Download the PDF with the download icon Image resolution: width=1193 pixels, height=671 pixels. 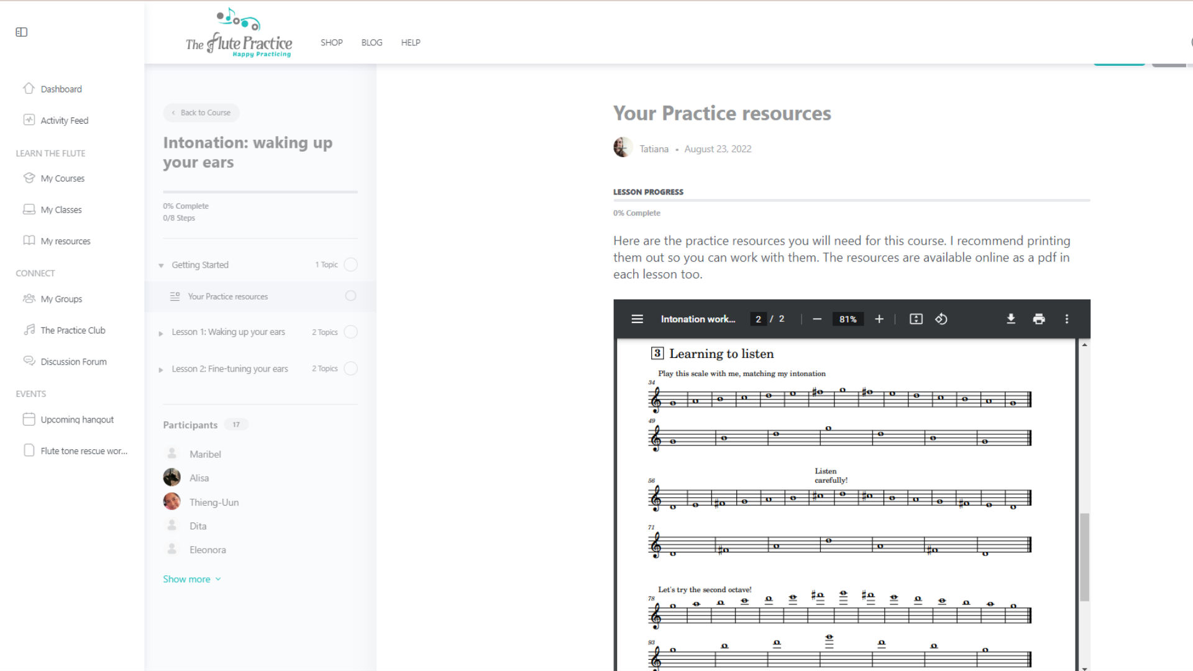point(1011,319)
